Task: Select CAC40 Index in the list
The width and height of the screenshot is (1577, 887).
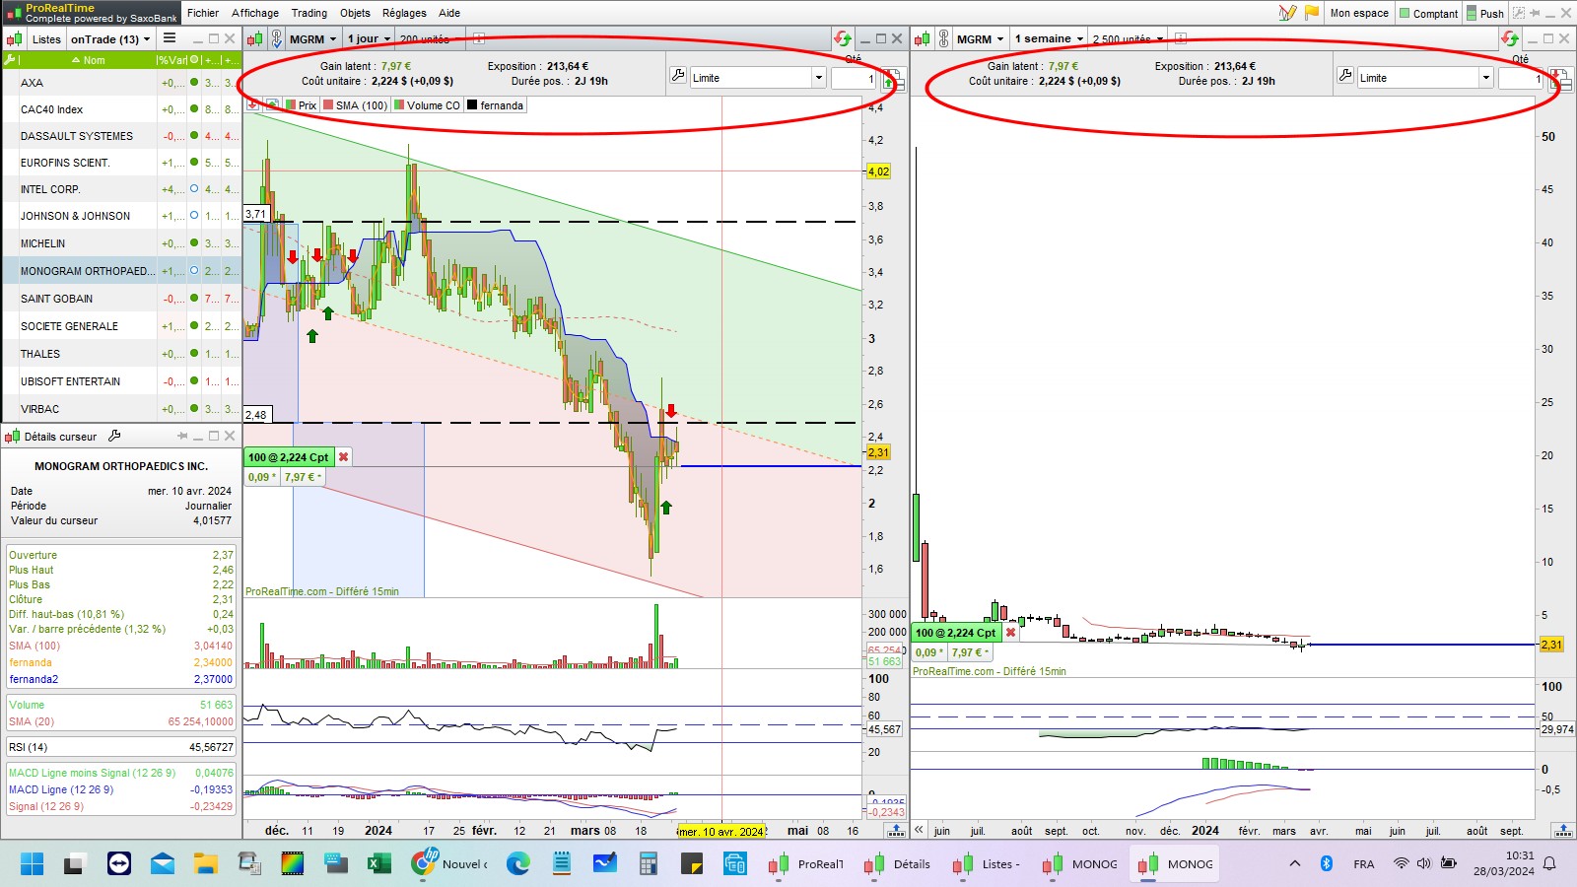Action: [120, 109]
